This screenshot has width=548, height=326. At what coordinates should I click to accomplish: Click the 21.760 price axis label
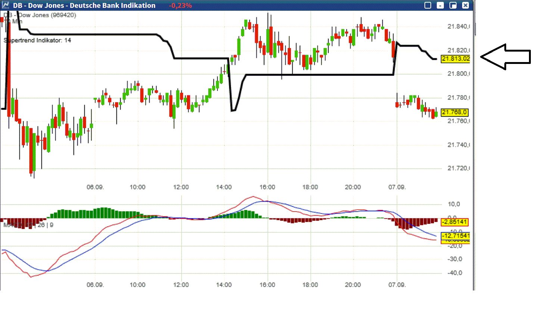(458, 121)
